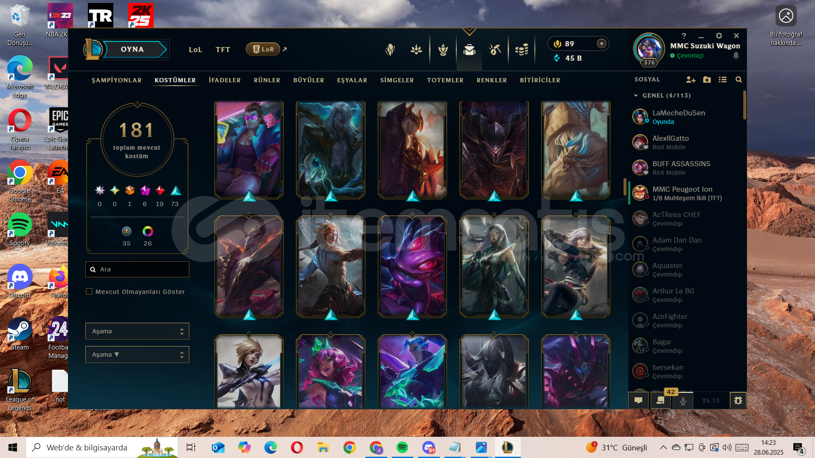The width and height of the screenshot is (815, 458).
Task: Click the new folder icon in social
Action: click(707, 80)
